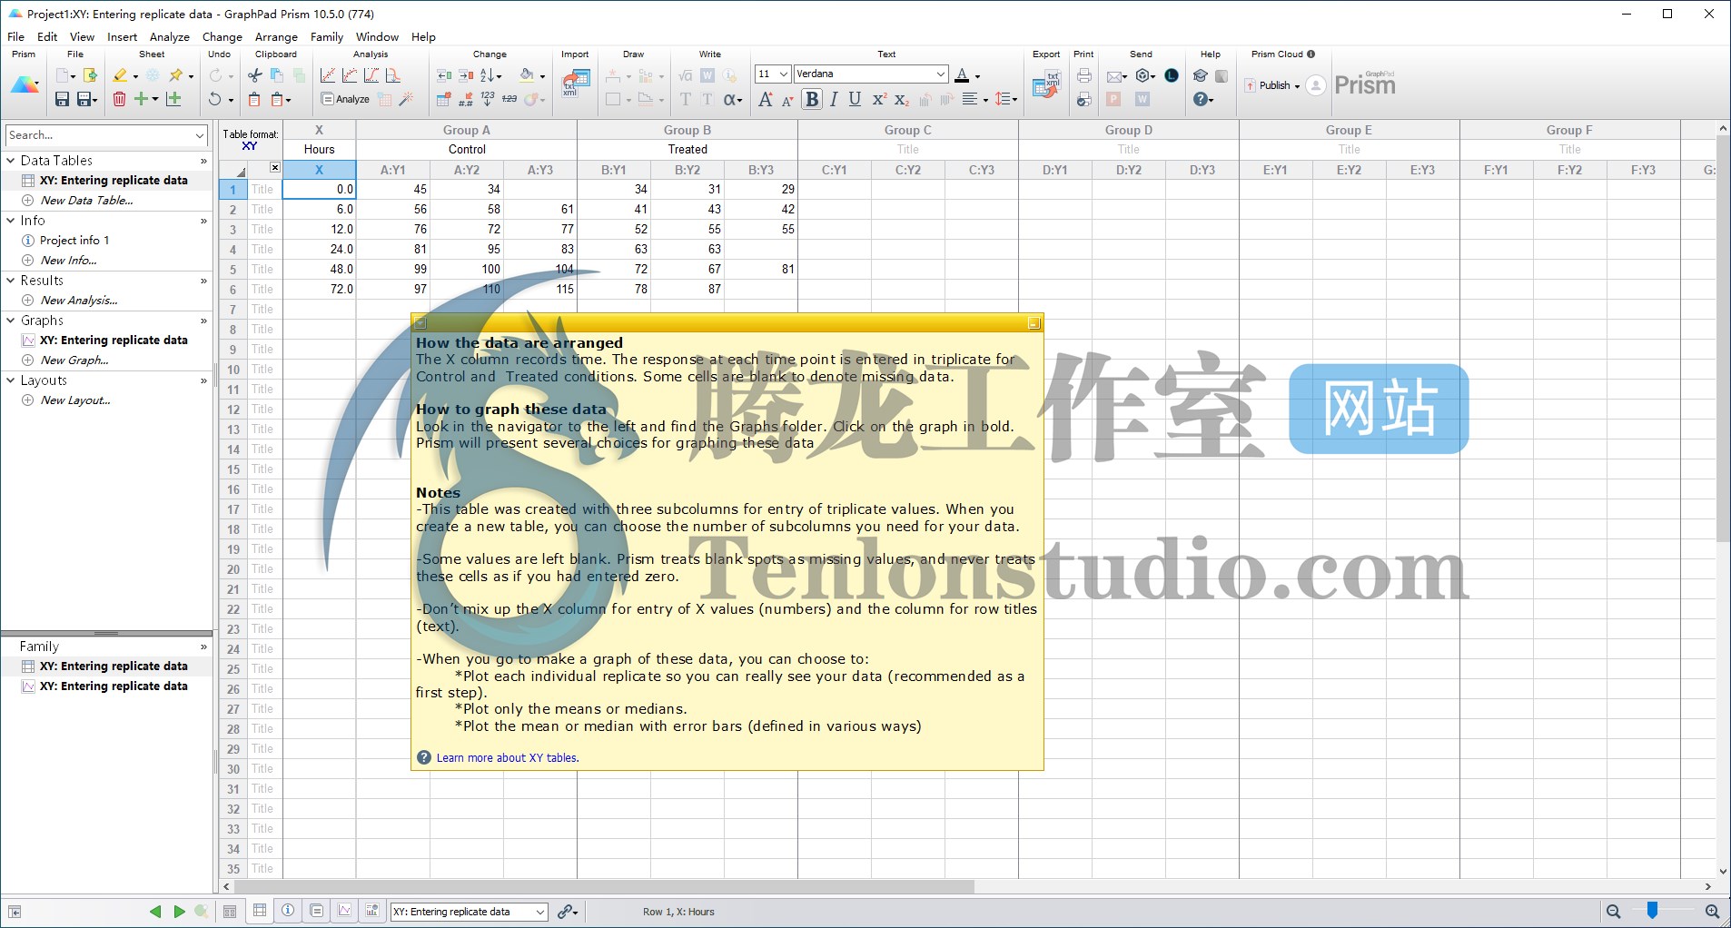Open the Arrange menu
This screenshot has height=928, width=1731.
276,36
